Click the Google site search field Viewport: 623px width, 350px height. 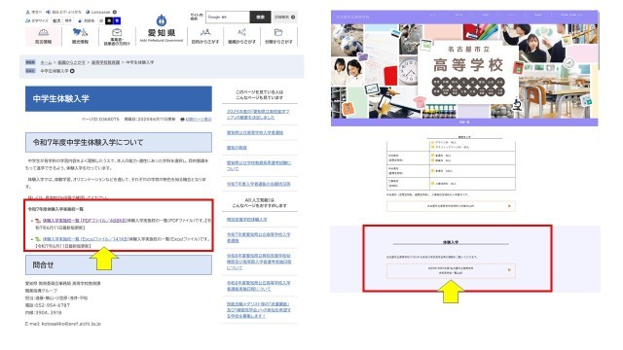[x=228, y=17]
